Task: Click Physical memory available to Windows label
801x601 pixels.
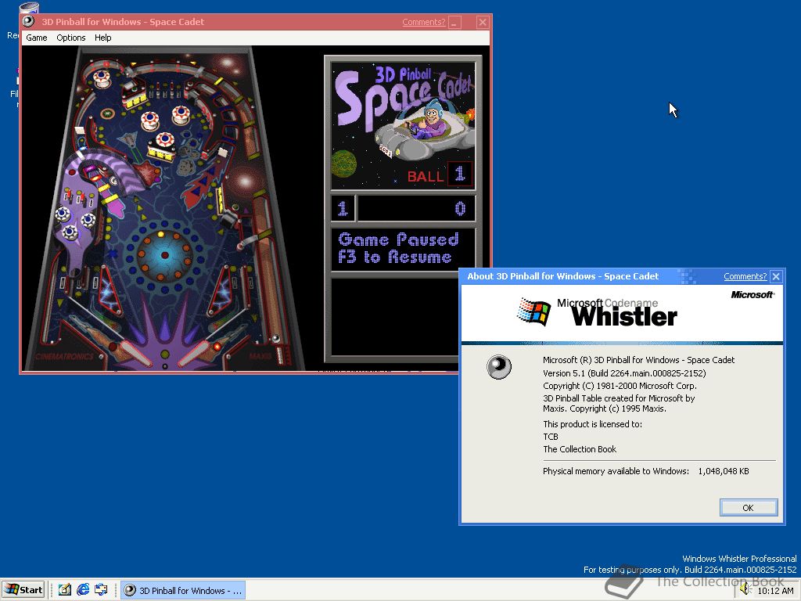Action: tap(616, 471)
